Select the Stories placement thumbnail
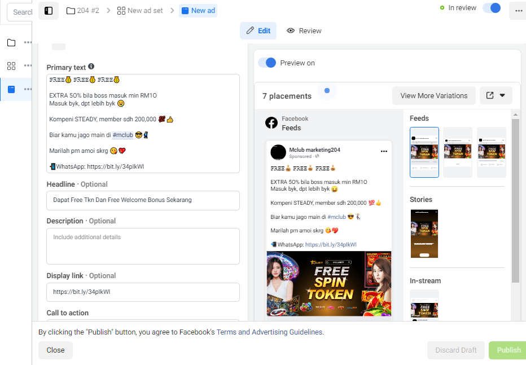The height and width of the screenshot is (365, 526). (424, 234)
